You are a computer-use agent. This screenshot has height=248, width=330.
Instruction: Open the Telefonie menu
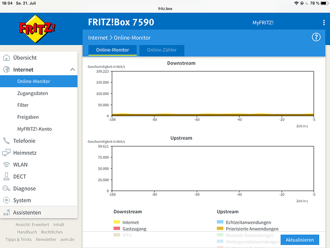tap(39, 141)
